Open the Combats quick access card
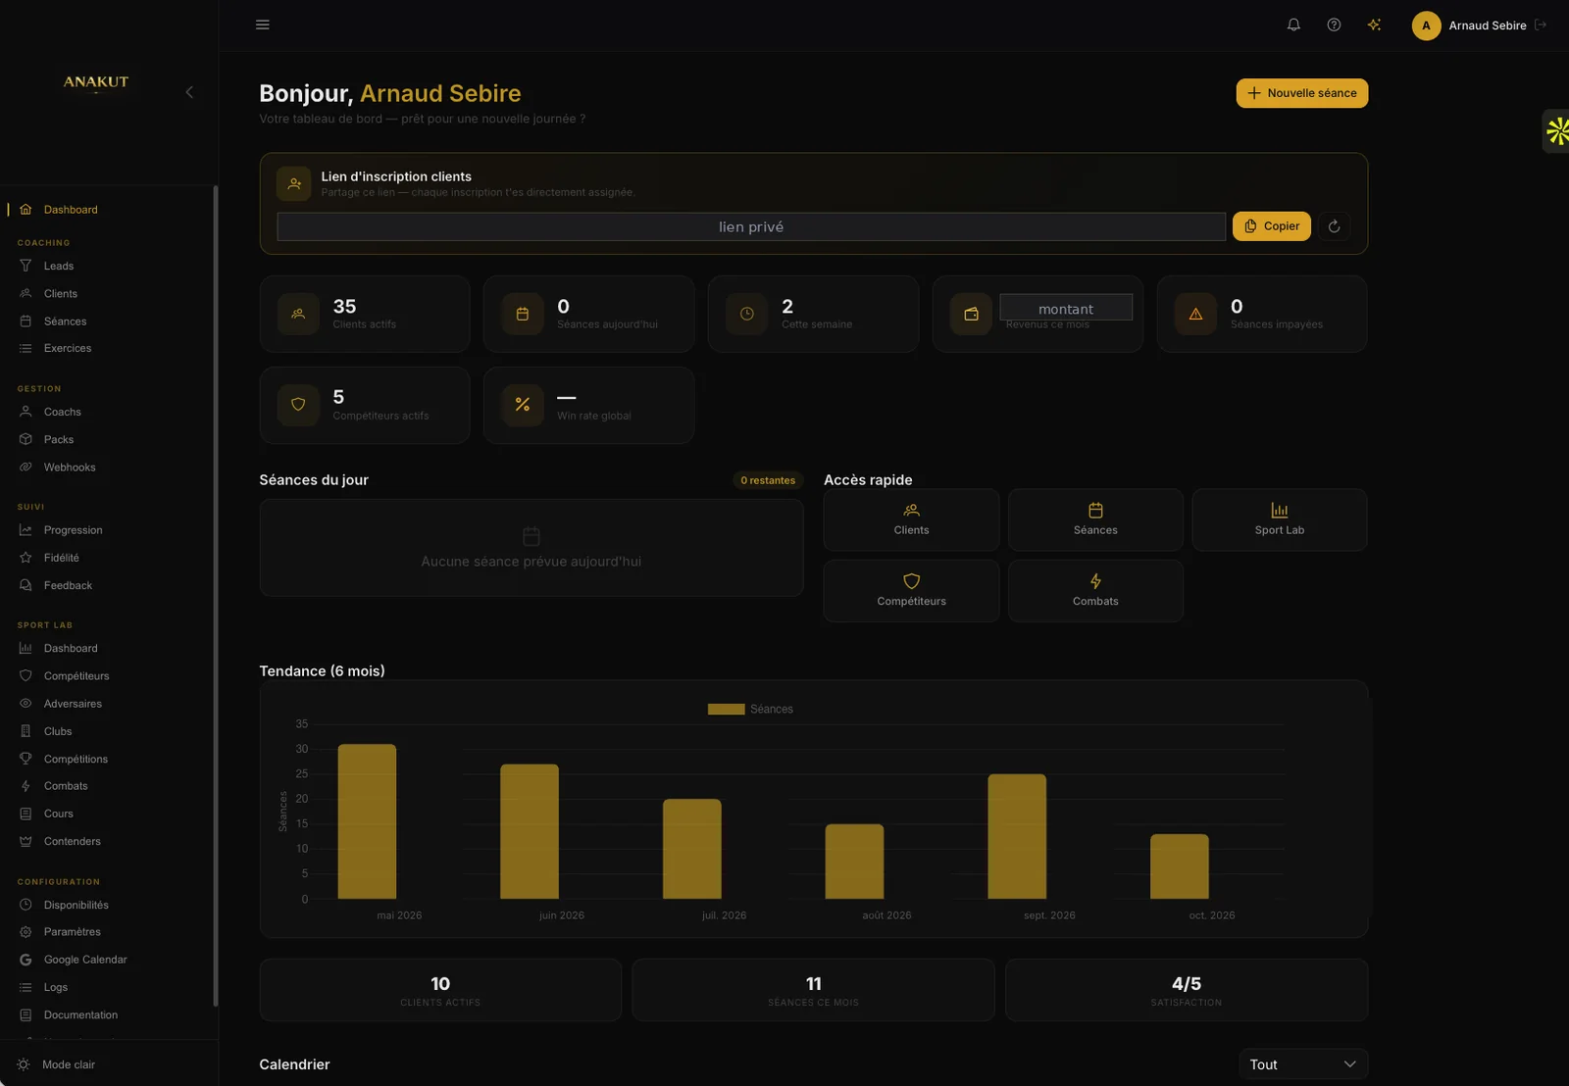 click(x=1095, y=591)
